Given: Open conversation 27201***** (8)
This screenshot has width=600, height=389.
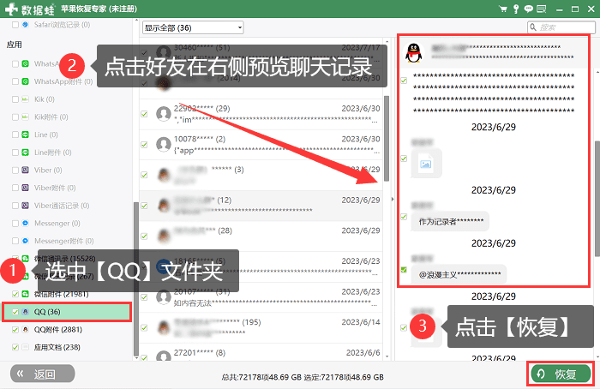Looking at the screenshot, I should click(261, 353).
